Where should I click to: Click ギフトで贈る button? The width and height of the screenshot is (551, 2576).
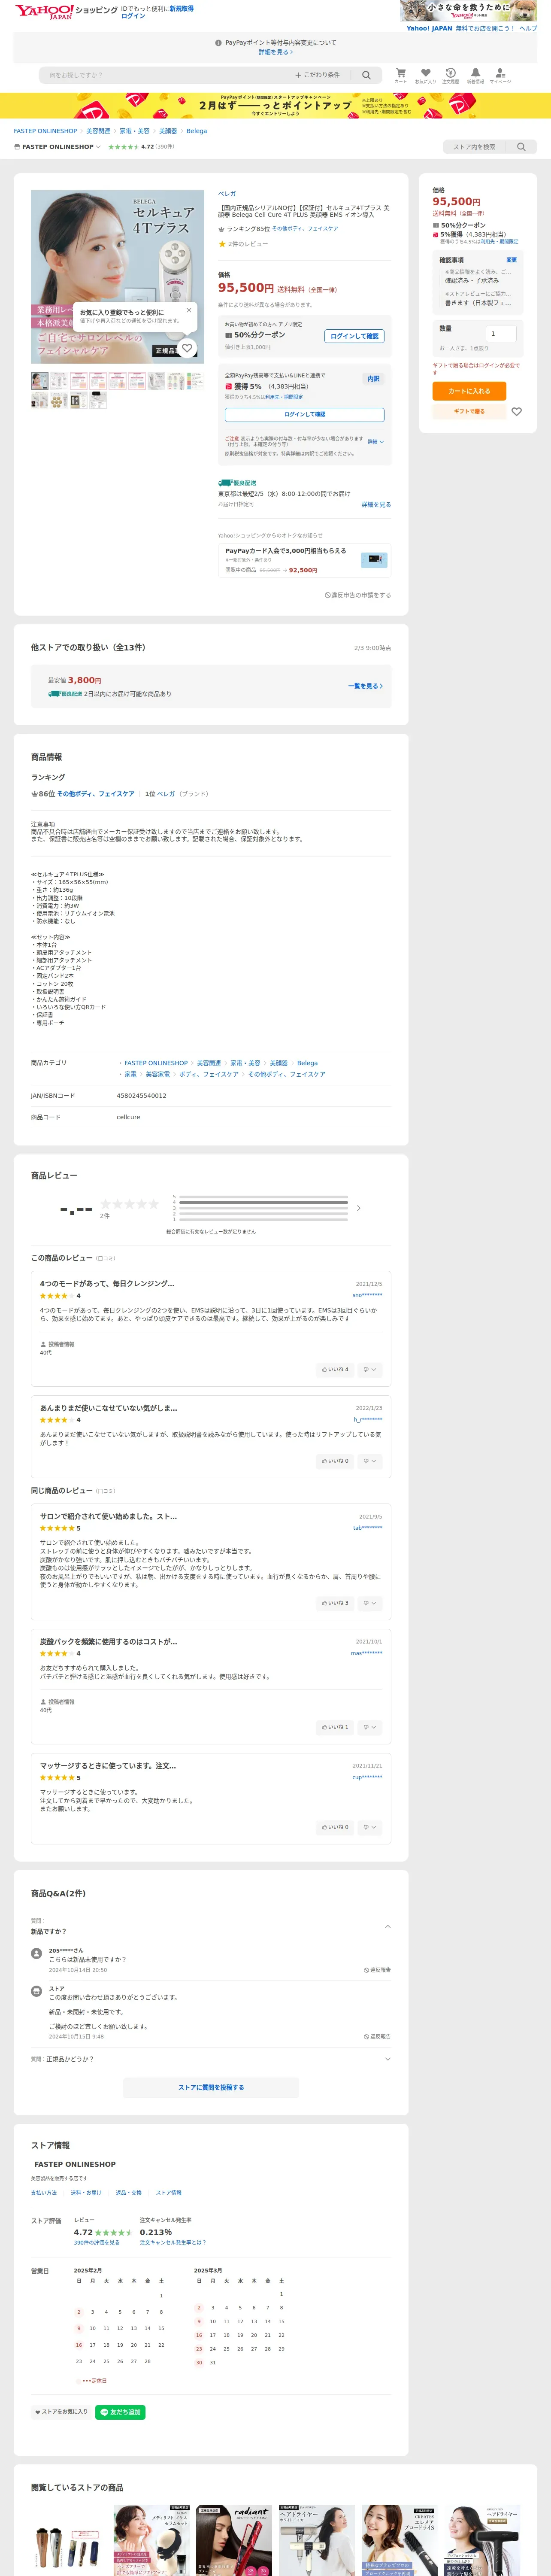tap(469, 411)
